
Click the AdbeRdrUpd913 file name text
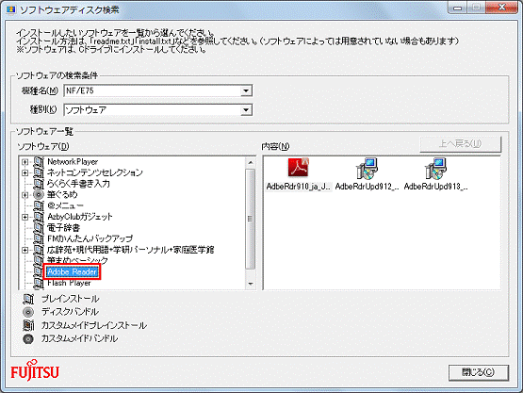tap(435, 187)
